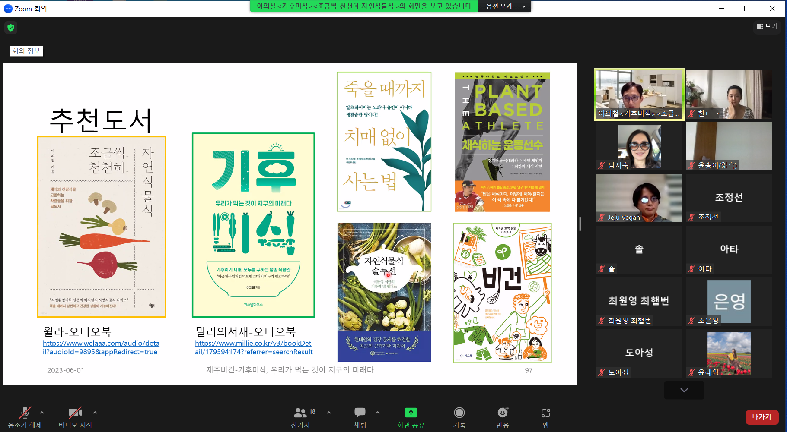The image size is (787, 432).
Task: Select 조정선 participant tile
Action: pos(729,198)
